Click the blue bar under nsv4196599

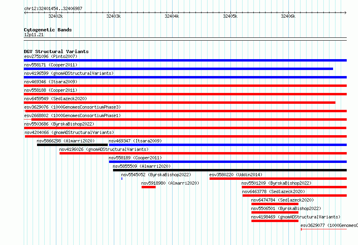pyautogui.click(x=185, y=77)
